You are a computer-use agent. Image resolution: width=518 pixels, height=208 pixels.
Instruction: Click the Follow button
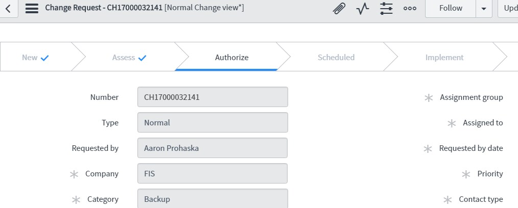click(x=451, y=9)
